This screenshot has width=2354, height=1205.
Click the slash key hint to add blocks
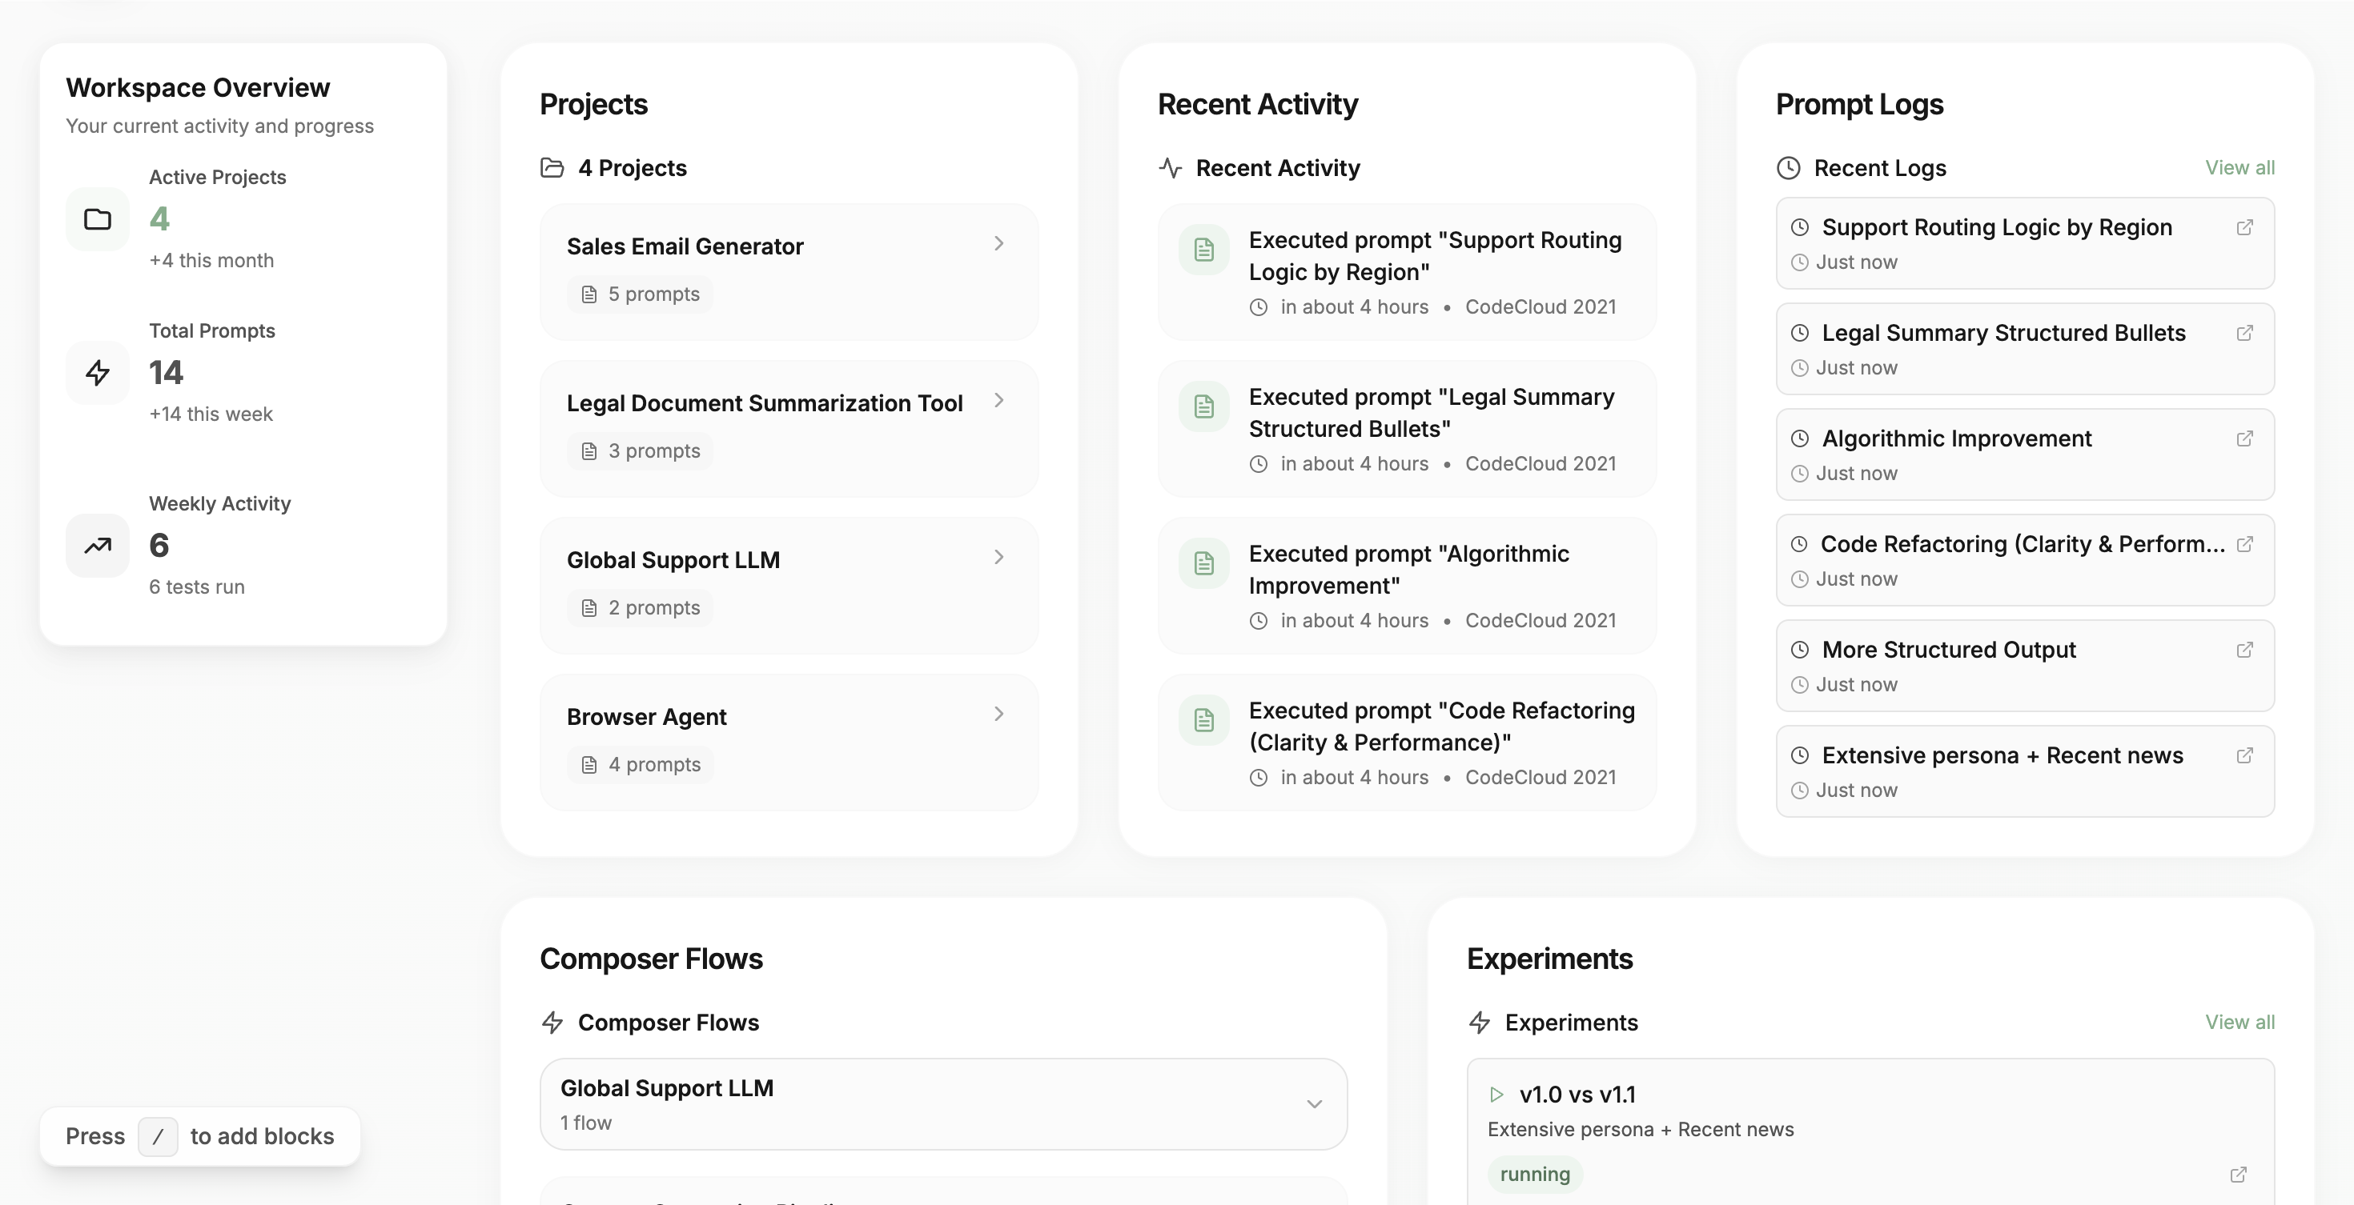158,1136
